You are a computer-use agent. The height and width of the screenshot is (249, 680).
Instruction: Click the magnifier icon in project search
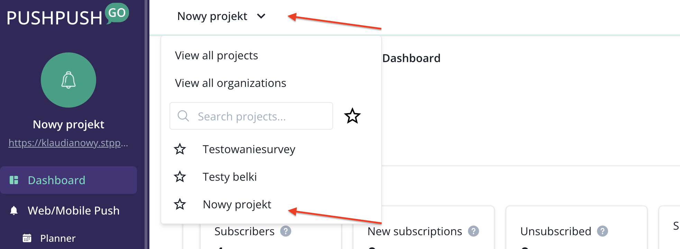click(183, 116)
